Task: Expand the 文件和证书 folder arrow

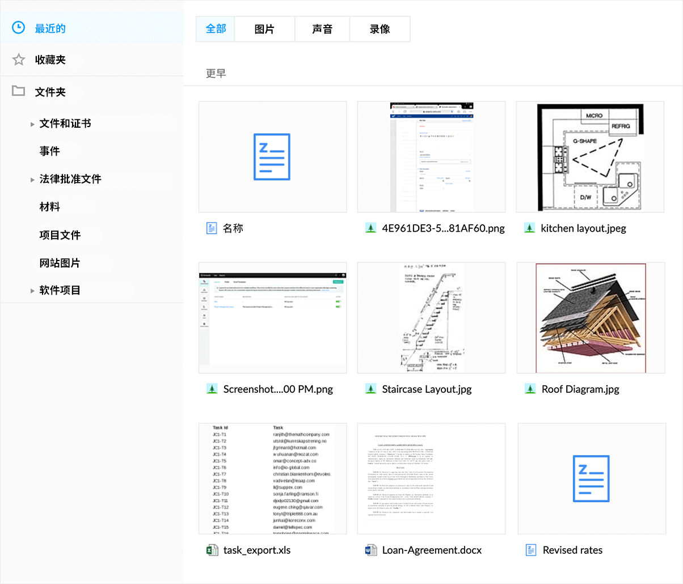Action: click(x=32, y=124)
